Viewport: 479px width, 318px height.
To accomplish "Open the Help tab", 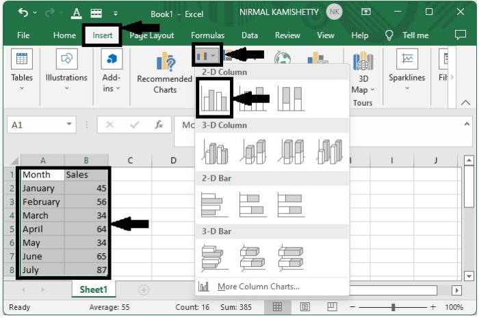I will pyautogui.click(x=359, y=35).
